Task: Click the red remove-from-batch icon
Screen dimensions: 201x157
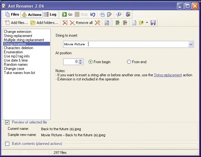Action: pos(125,23)
